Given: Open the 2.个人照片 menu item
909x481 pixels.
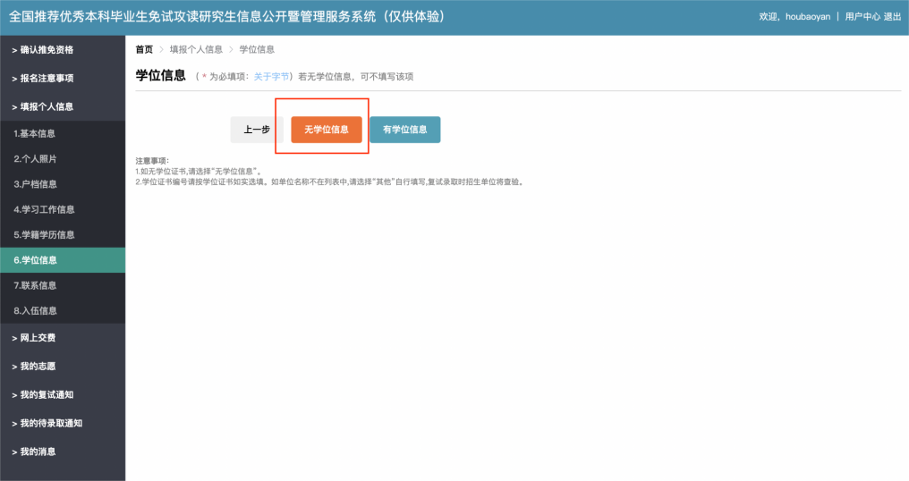Looking at the screenshot, I should pyautogui.click(x=62, y=159).
